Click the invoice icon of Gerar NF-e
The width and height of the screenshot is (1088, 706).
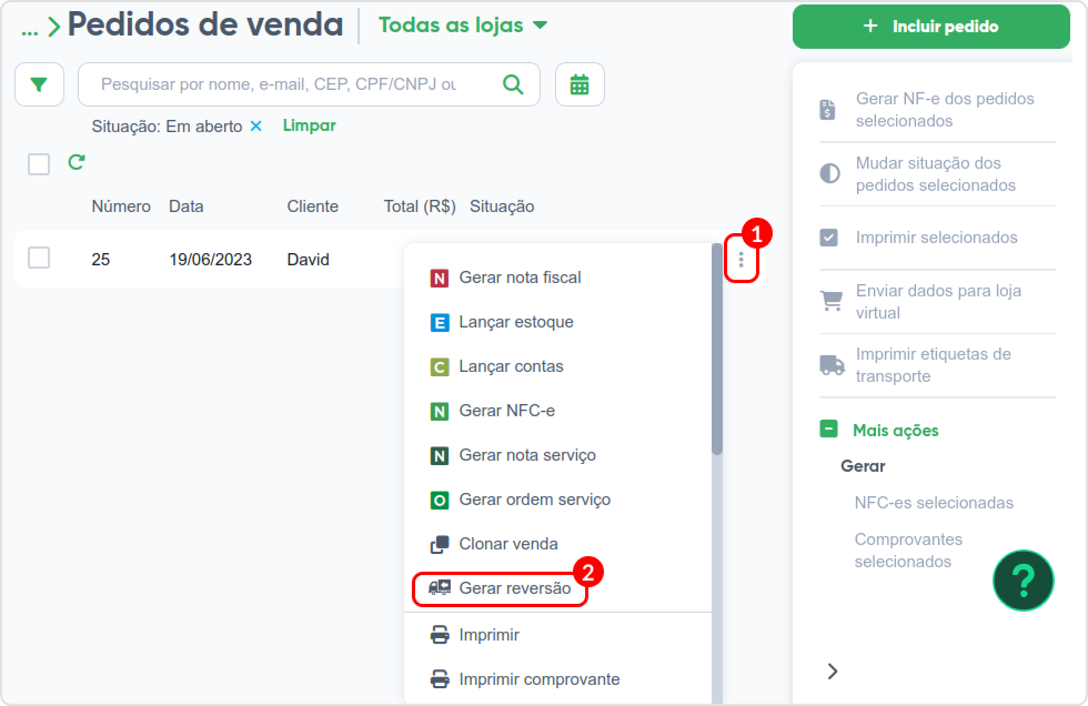pos(828,110)
